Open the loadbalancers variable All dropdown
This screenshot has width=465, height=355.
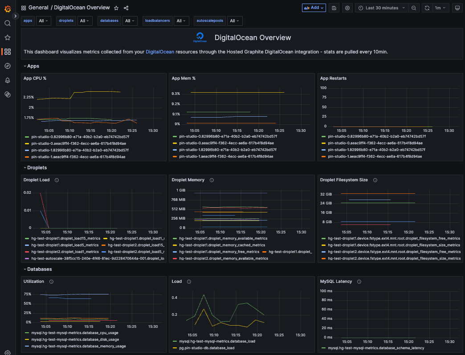181,21
